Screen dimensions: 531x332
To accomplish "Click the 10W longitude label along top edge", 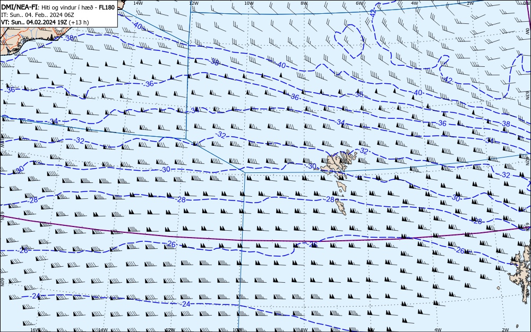I will 249,3.
